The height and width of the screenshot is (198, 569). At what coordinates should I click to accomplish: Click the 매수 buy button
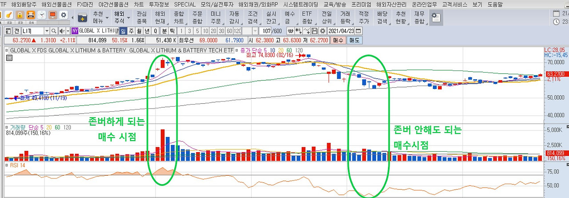(338, 40)
